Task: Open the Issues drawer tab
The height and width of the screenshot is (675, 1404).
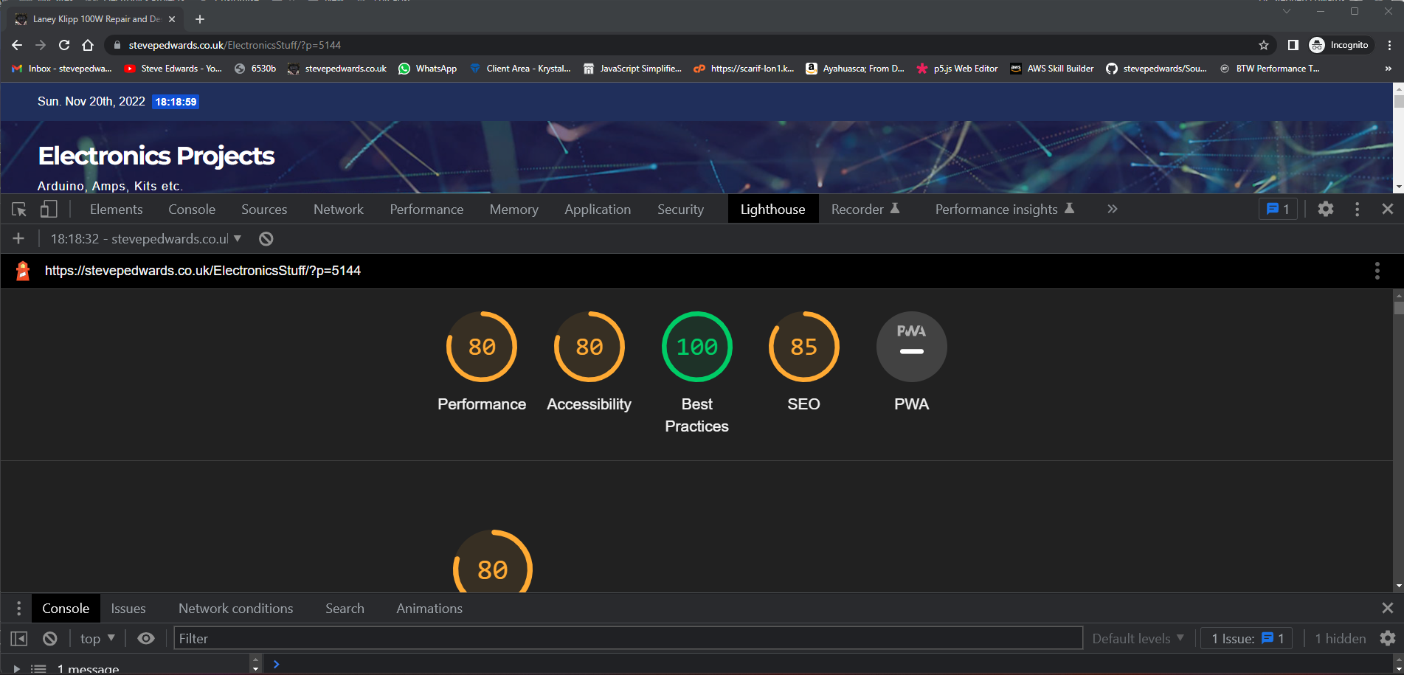Action: tap(128, 609)
